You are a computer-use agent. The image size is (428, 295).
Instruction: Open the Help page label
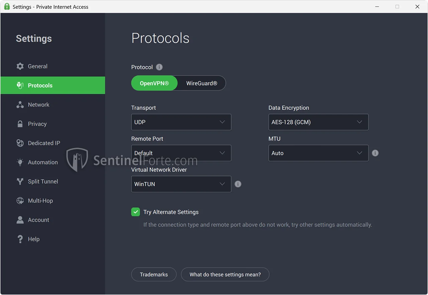(33, 239)
